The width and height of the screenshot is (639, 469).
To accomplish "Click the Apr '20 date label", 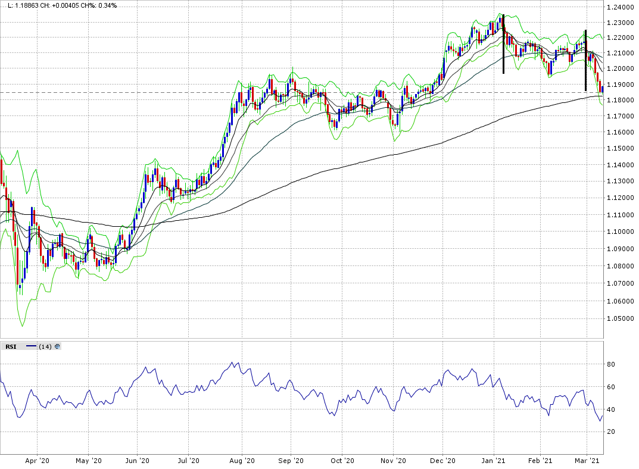I will click(37, 461).
